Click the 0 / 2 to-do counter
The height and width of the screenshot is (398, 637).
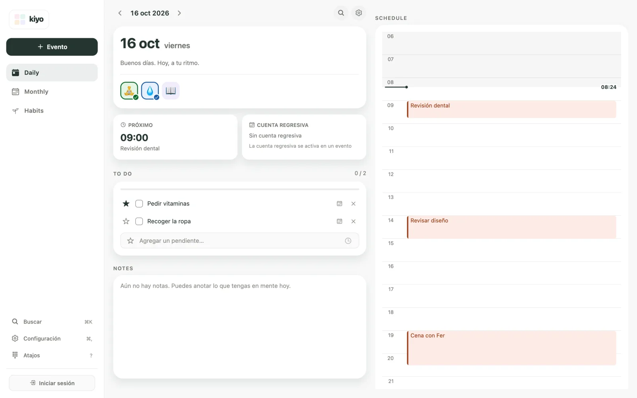pyautogui.click(x=360, y=174)
